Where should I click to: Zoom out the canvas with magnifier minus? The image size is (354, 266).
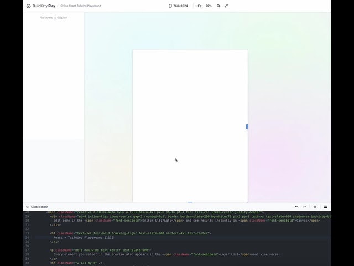pyautogui.click(x=199, y=6)
